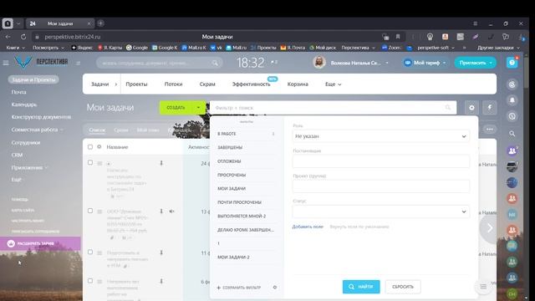
Task: Select CRM in left sidebar
Action: point(17,155)
